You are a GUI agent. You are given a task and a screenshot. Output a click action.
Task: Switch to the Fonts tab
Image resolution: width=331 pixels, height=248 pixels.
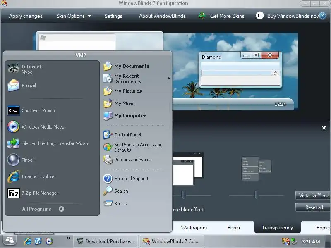(234, 228)
